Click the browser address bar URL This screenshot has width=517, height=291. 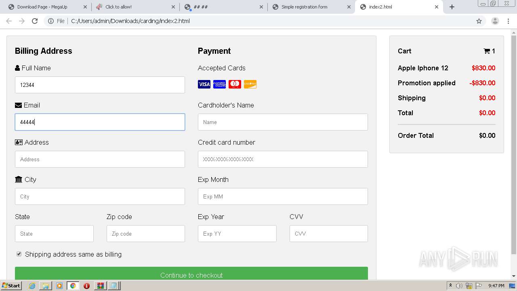130,21
